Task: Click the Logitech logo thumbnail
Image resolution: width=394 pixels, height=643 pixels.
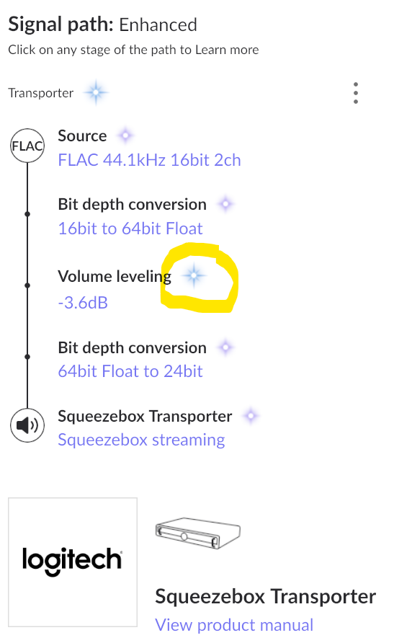Action: [x=73, y=562]
